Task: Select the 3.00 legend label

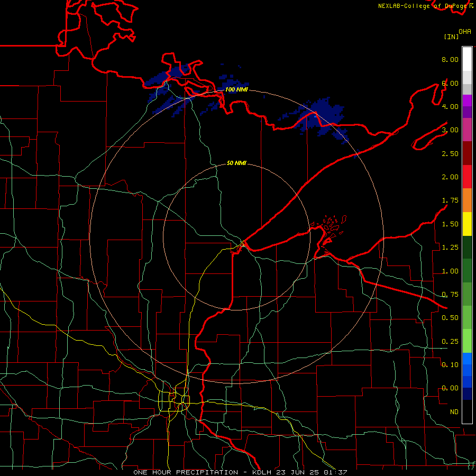Action: click(x=450, y=130)
